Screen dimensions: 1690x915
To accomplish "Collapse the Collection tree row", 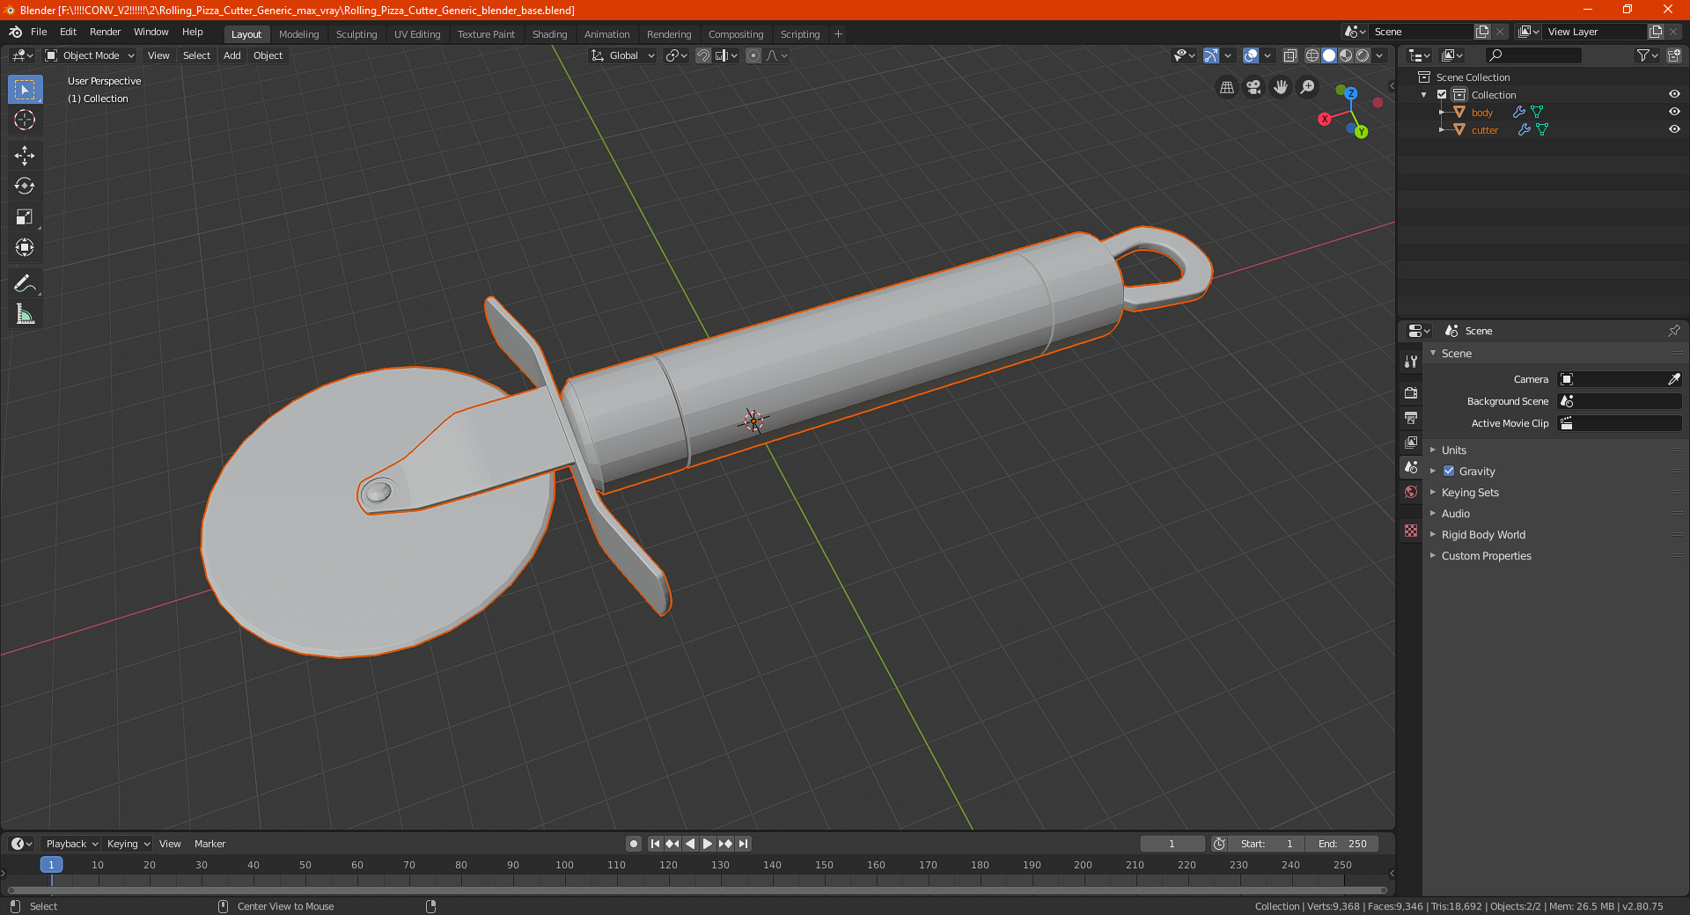I will (x=1424, y=95).
